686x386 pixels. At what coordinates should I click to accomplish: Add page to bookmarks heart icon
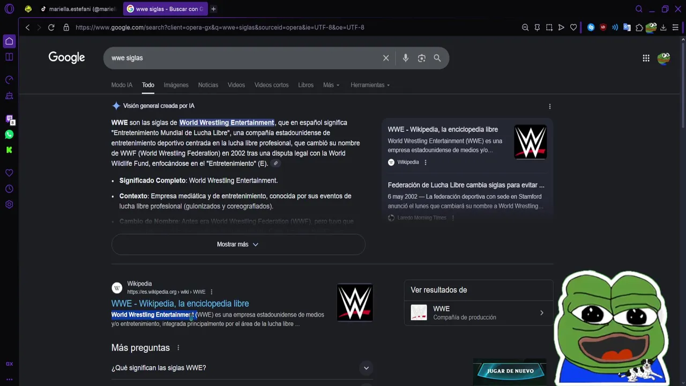[573, 27]
